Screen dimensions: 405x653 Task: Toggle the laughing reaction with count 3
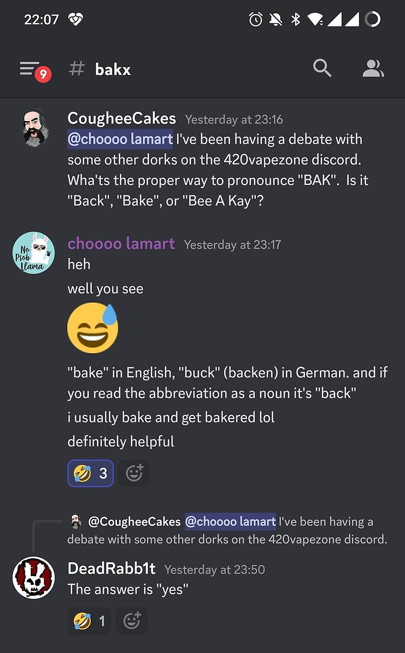(91, 474)
